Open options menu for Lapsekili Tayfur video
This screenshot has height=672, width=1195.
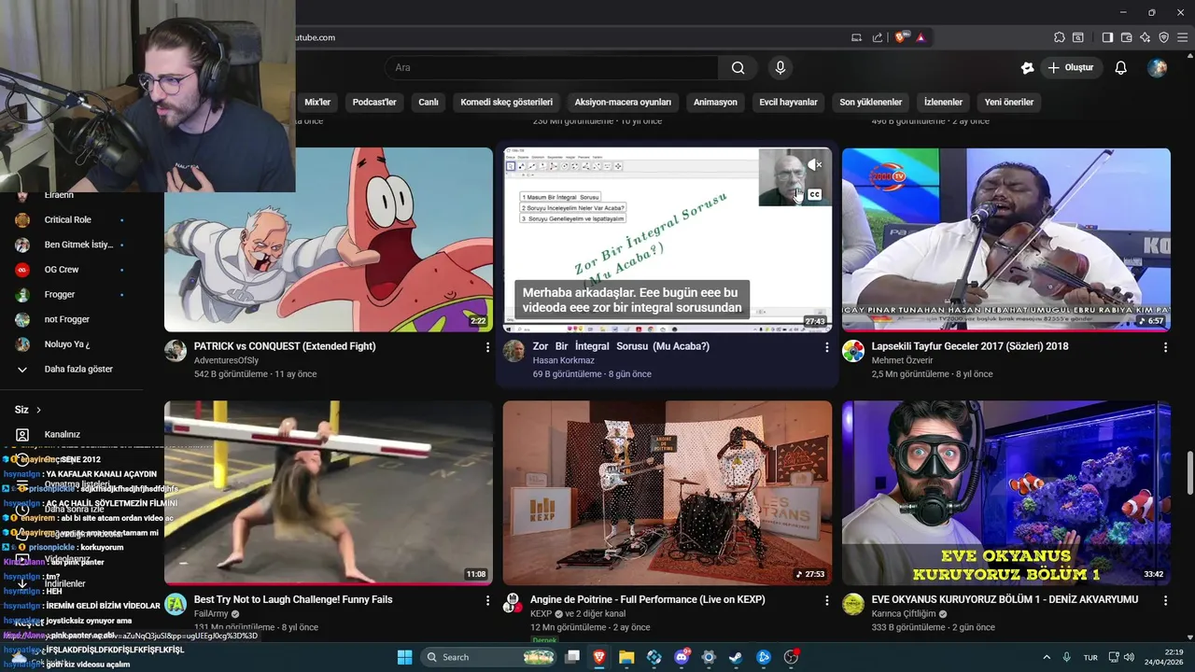click(x=1165, y=347)
